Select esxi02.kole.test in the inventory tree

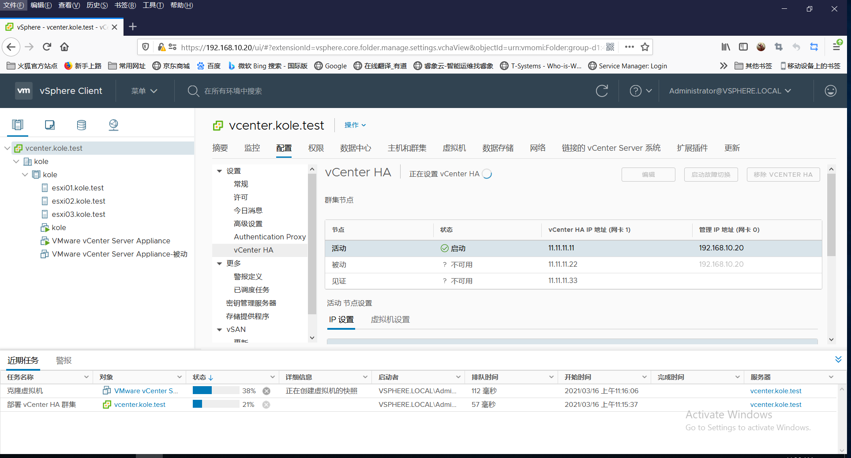click(x=79, y=201)
